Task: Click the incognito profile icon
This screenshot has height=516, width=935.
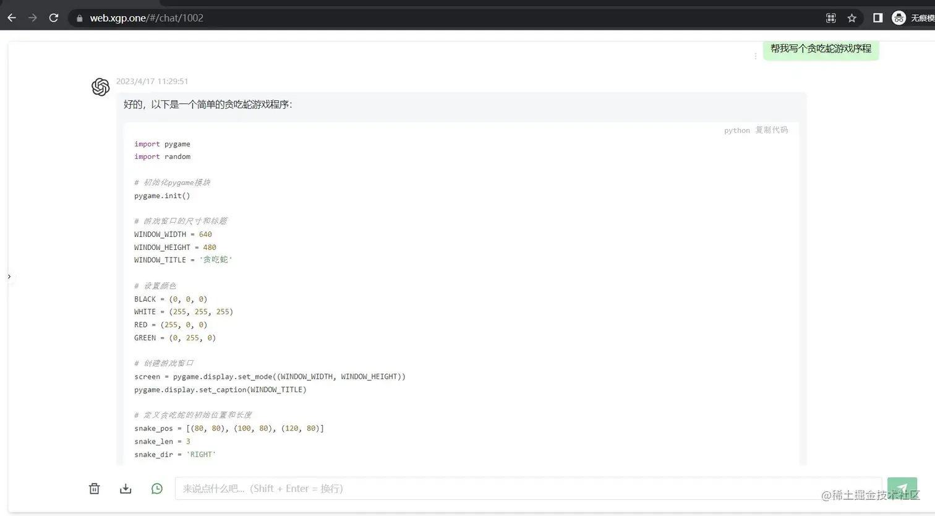Action: [x=899, y=18]
